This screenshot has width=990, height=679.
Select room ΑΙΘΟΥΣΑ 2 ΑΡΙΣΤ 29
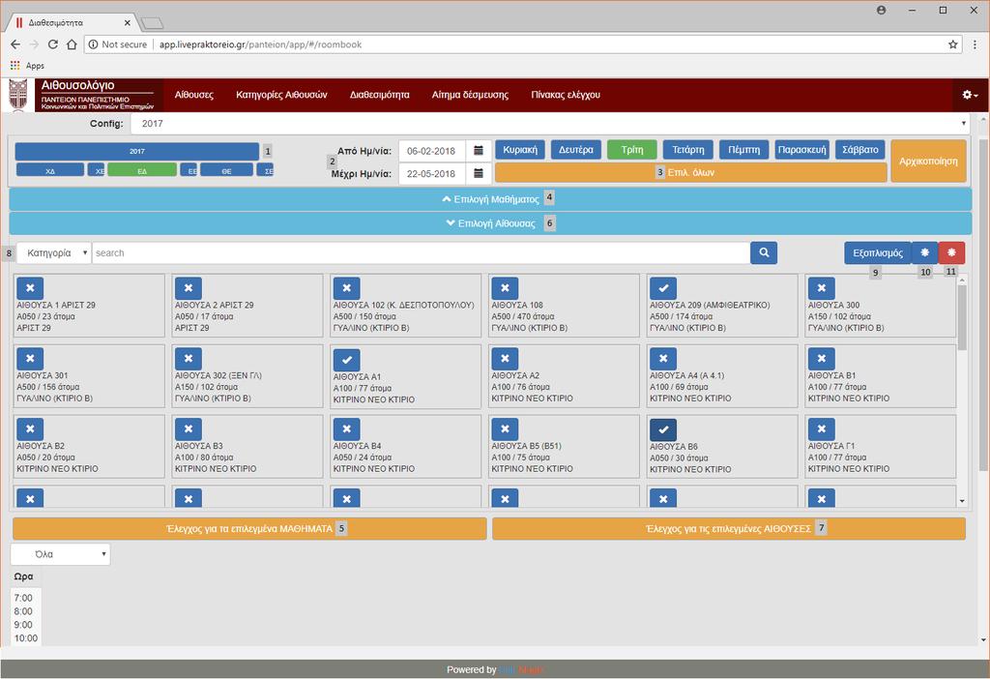189,288
